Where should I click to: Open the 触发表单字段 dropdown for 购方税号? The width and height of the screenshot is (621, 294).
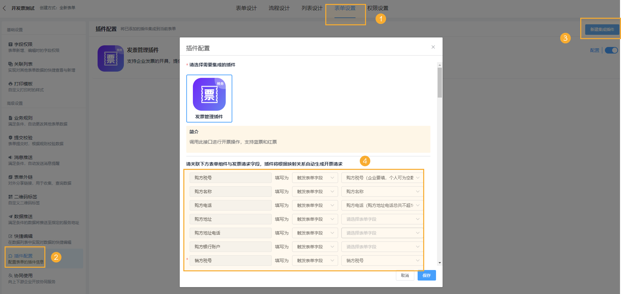pyautogui.click(x=315, y=178)
